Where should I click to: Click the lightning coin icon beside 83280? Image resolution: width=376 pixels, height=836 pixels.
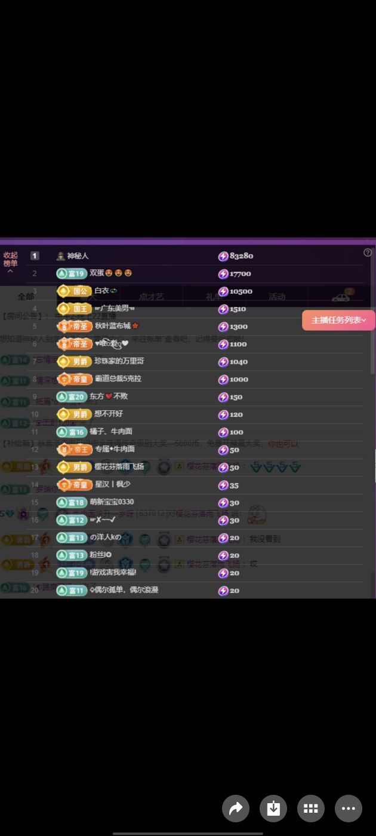click(223, 256)
